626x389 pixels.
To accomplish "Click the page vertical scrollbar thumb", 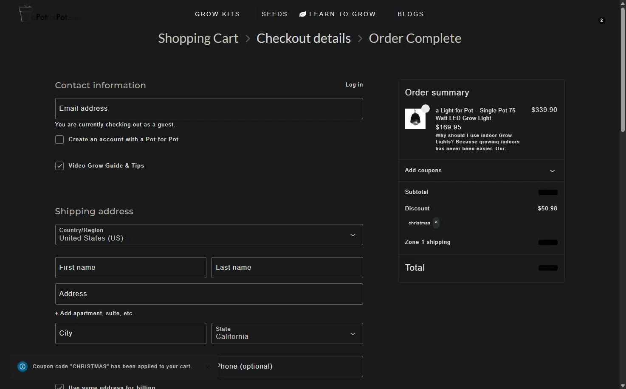I will point(623,70).
